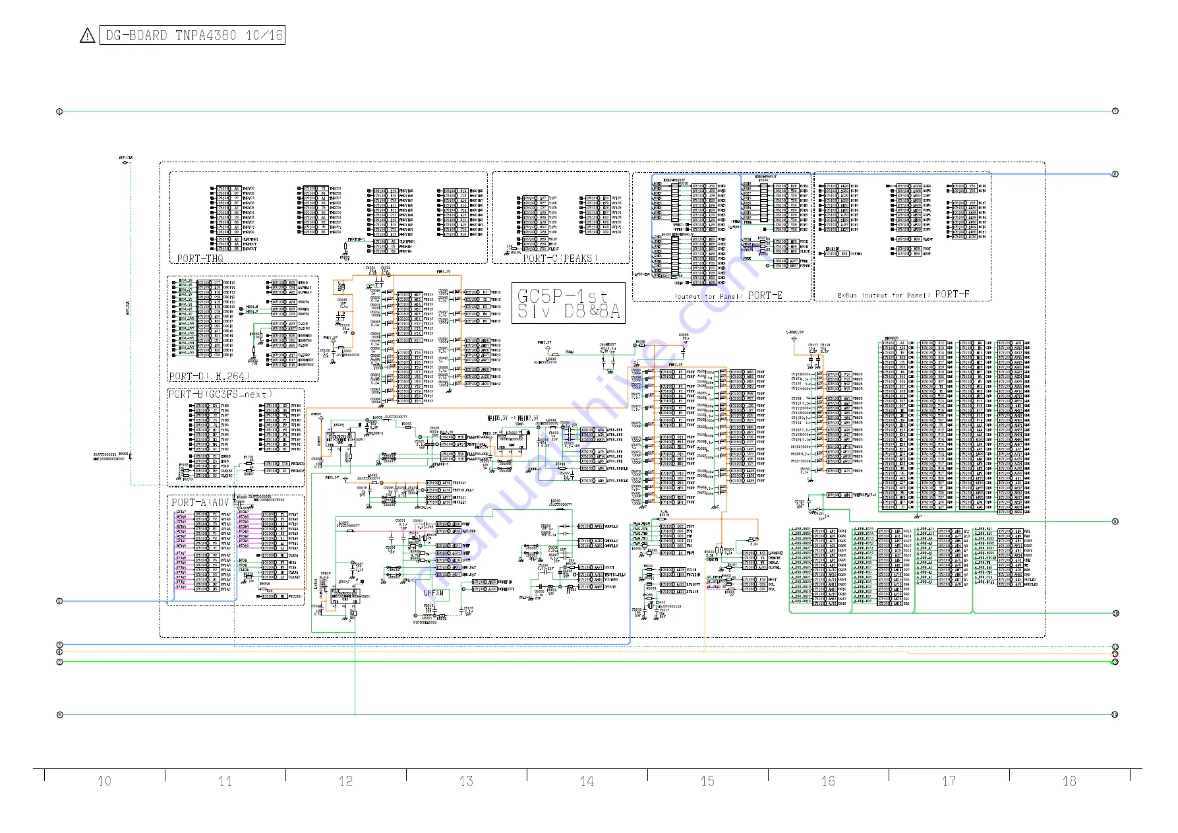Screen dimensions: 1178x833
Task: Click grid column number 11
Action: (225, 782)
